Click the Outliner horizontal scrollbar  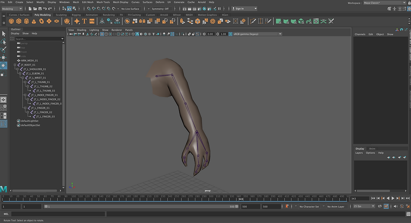[x=35, y=191]
